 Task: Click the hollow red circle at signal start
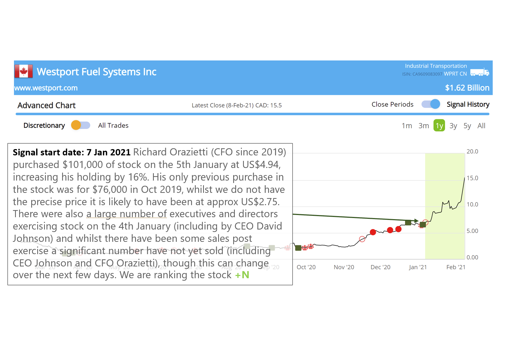(x=425, y=222)
